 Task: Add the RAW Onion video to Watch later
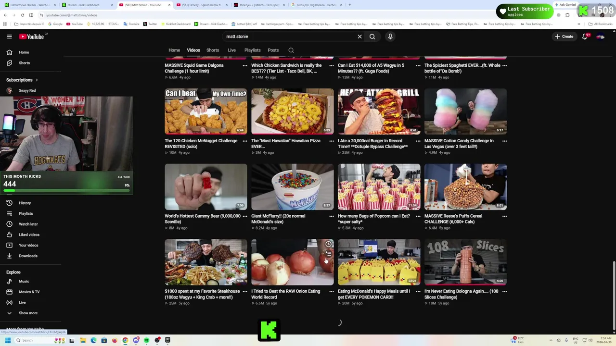point(328,245)
